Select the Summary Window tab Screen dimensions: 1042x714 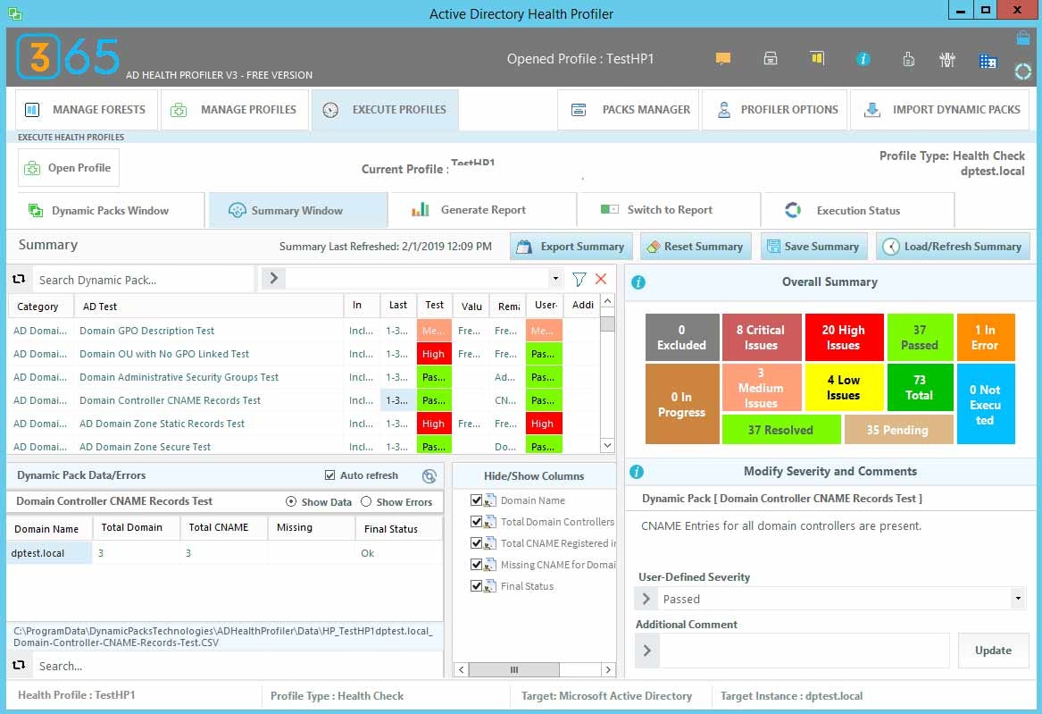click(298, 211)
